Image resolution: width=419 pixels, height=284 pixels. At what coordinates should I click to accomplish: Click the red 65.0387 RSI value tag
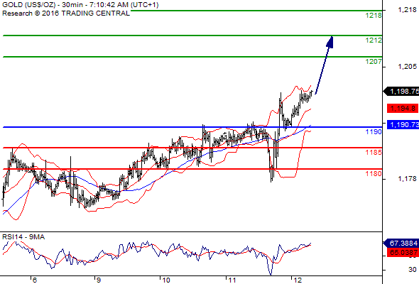coord(403,252)
